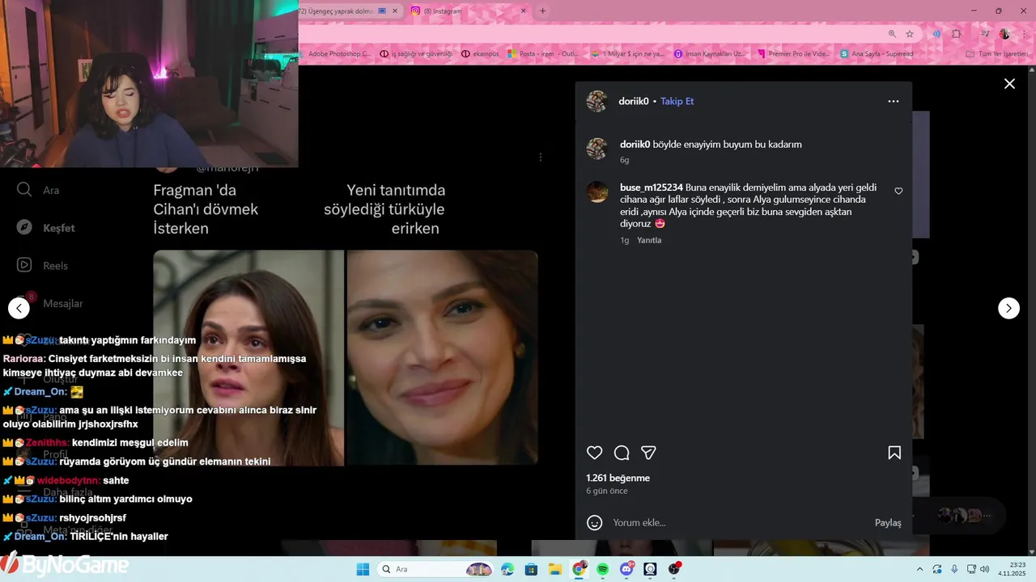Open ekampüs bookmark
Viewport: 1036px width, 582px height.
click(x=481, y=54)
